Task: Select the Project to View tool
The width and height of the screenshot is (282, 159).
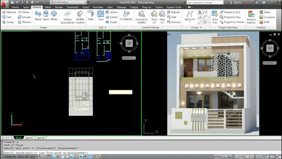Action: 230,17
